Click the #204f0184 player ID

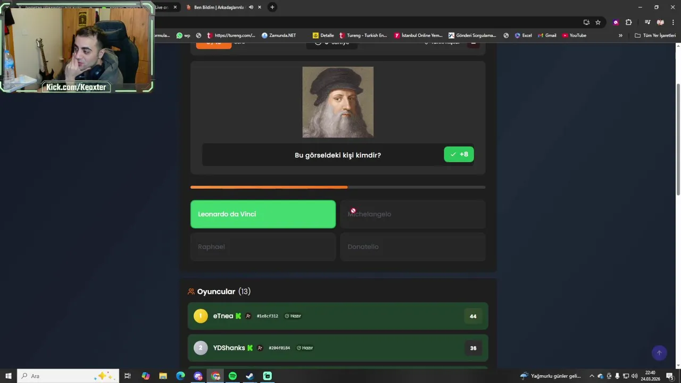point(279,348)
